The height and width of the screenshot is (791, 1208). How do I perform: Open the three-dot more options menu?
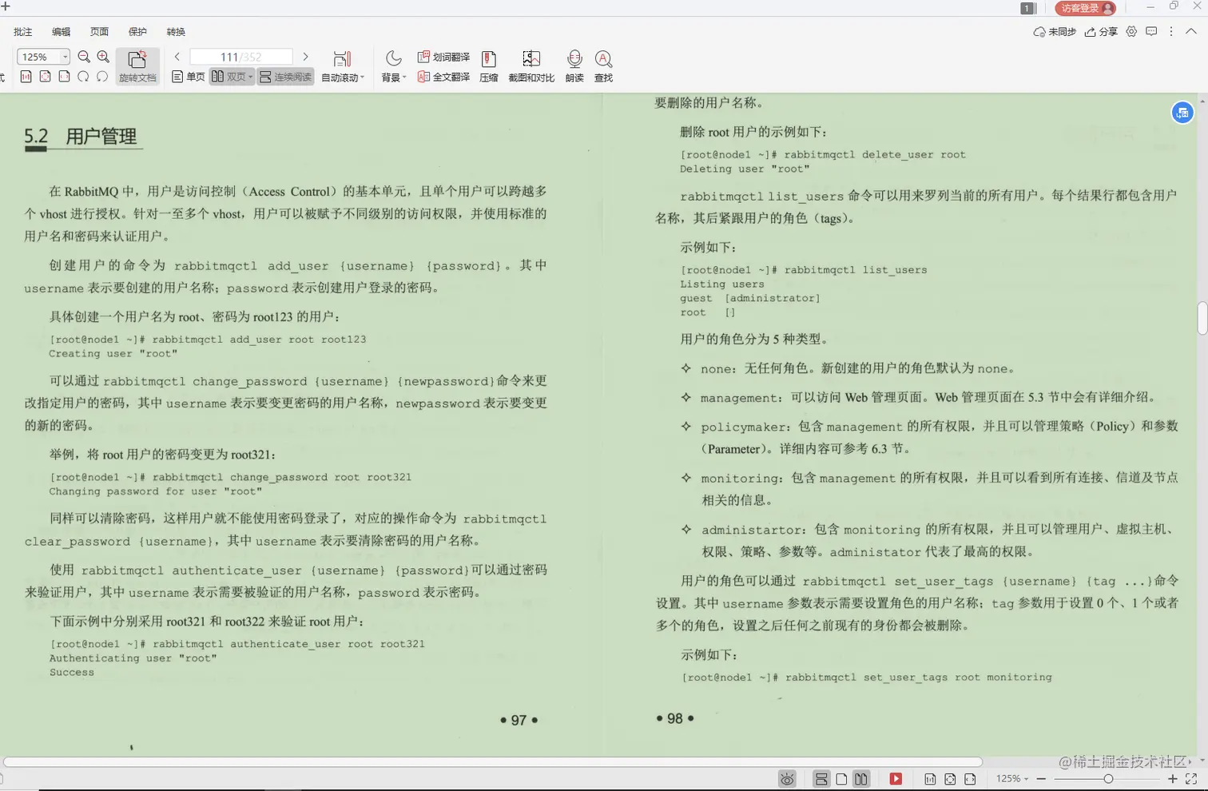1171,32
